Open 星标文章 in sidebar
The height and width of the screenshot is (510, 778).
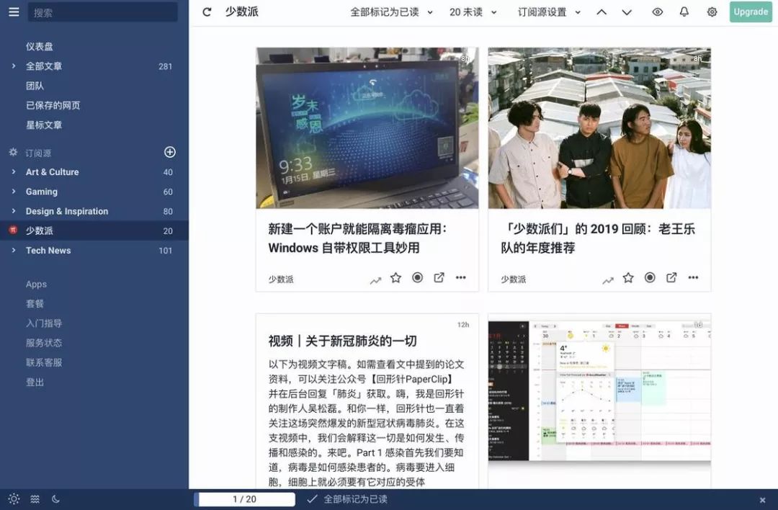pos(44,125)
